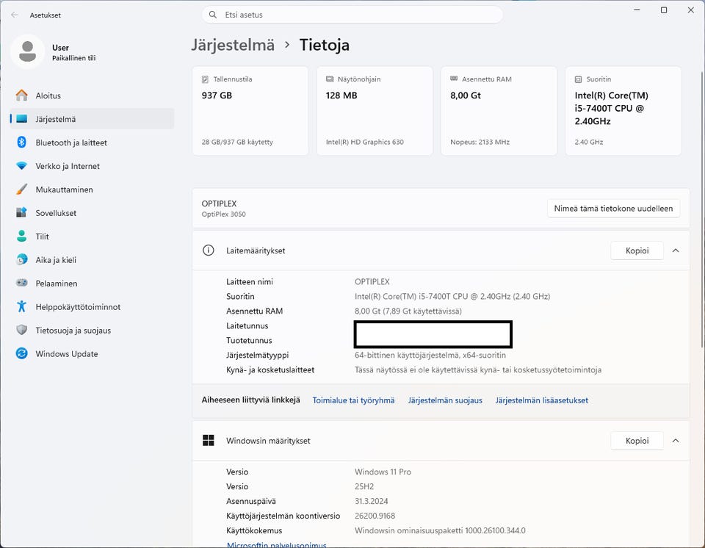Click Windowsin ominaisuuspaketti 1000.26100.344.0 value
The image size is (705, 548).
point(440,530)
